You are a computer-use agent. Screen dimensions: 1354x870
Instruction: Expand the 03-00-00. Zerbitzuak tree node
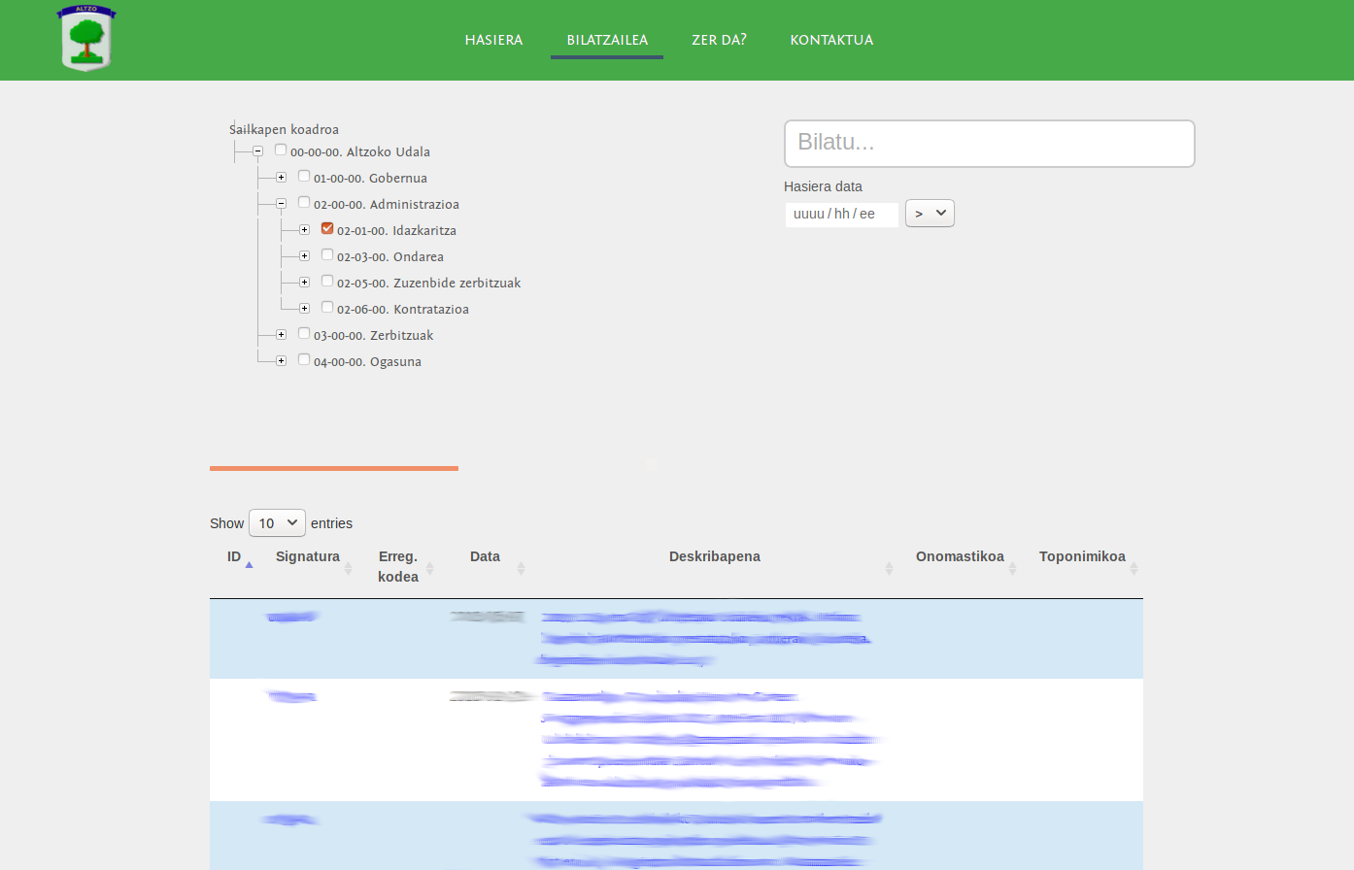(x=281, y=335)
